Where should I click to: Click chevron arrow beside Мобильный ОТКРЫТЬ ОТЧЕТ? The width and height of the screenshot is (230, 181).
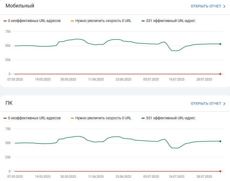224,6
